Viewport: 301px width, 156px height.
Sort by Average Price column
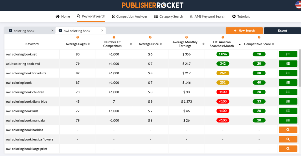point(161,44)
